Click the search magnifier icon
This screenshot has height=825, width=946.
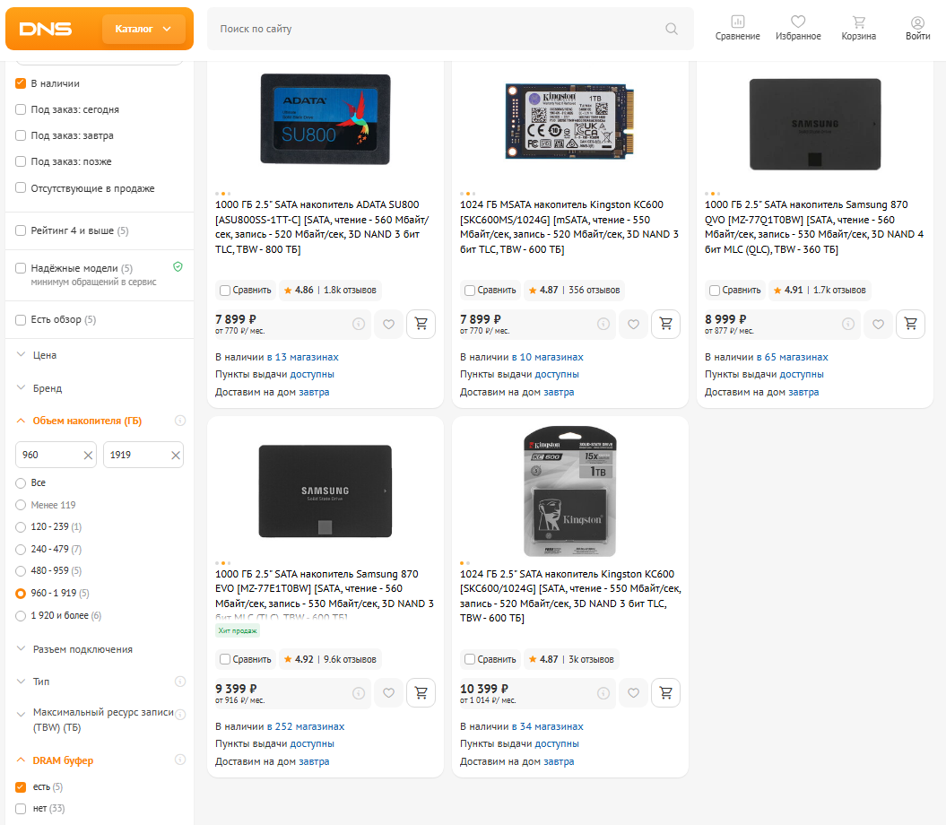tap(671, 29)
